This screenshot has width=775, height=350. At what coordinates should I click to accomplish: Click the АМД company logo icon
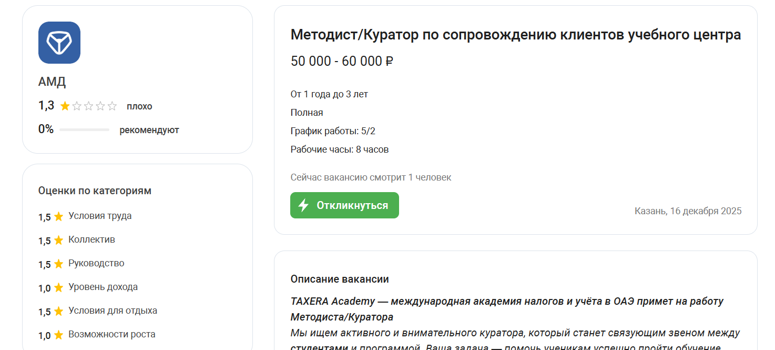pos(59,43)
